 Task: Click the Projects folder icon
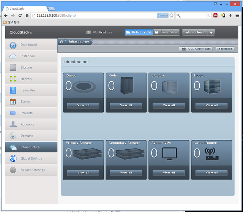click(x=13, y=113)
